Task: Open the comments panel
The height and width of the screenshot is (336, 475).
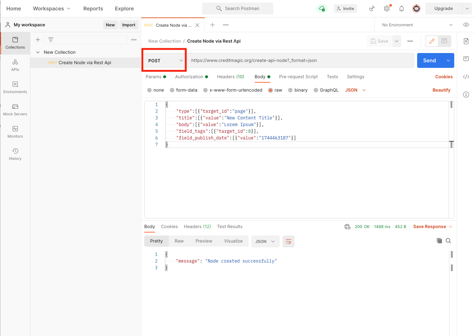Action: tap(466, 59)
